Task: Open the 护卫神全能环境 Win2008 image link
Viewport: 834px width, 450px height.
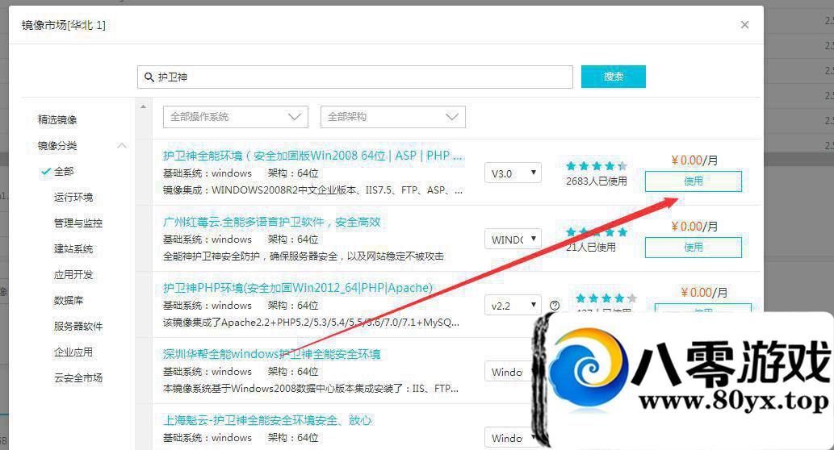Action: coord(314,156)
